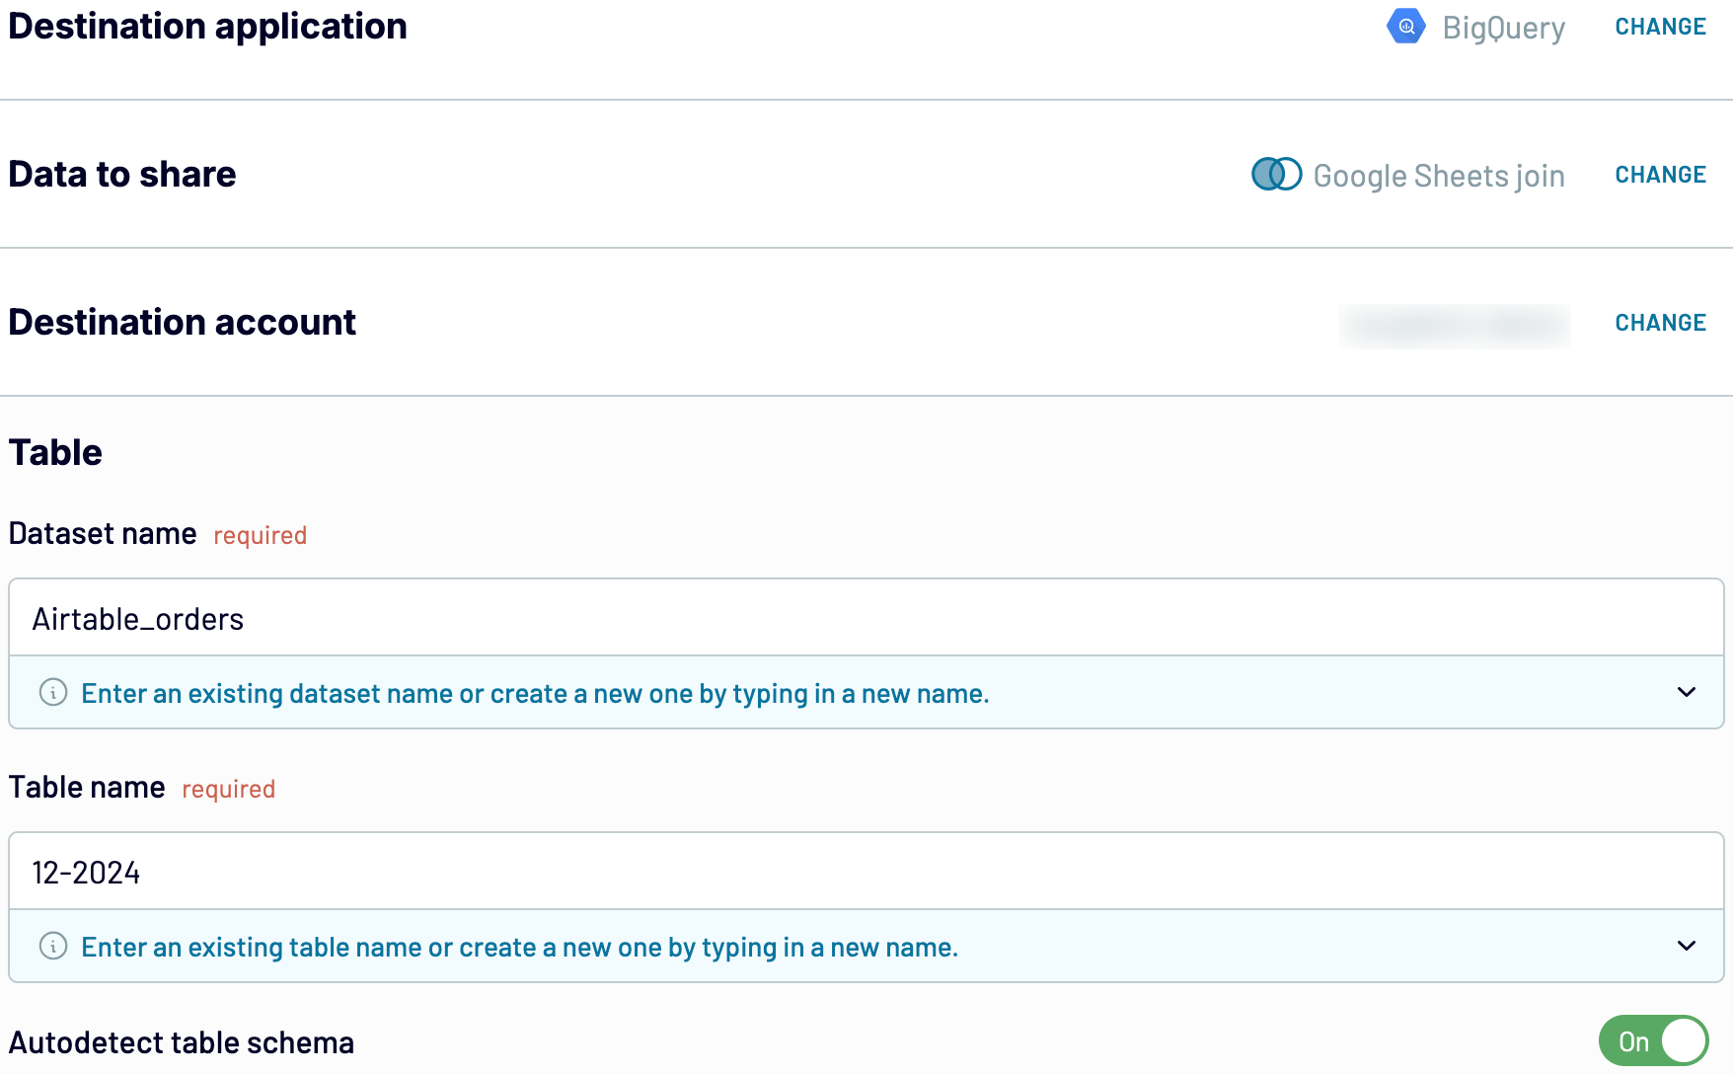Screen dimensions: 1733x1074
Task: Click the Destination application heading
Action: pos(207,27)
